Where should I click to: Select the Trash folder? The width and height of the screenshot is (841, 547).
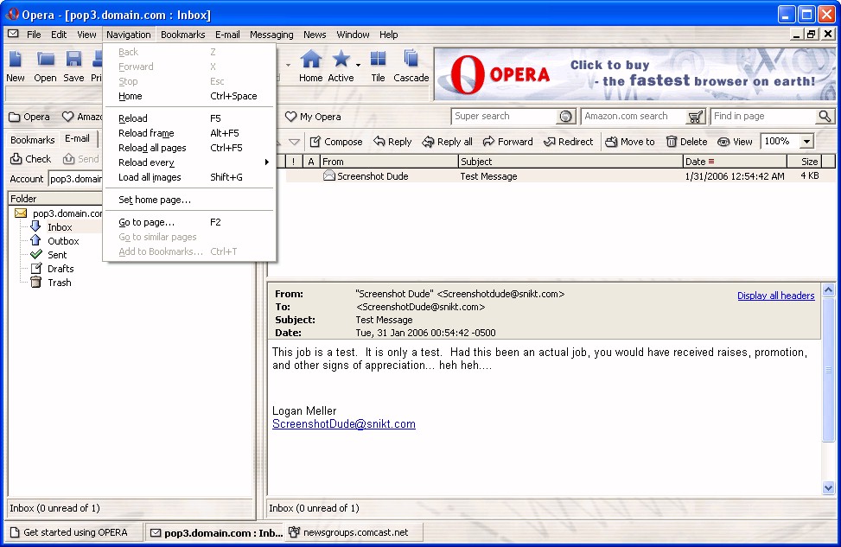59,283
